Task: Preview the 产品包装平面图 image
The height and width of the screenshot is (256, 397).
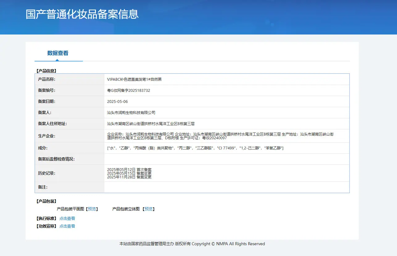Action: pyautogui.click(x=92, y=209)
